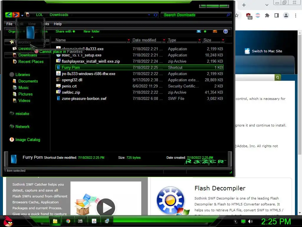302x227 pixels.
Task: Go back using the green Back arrow
Action: 9,15
